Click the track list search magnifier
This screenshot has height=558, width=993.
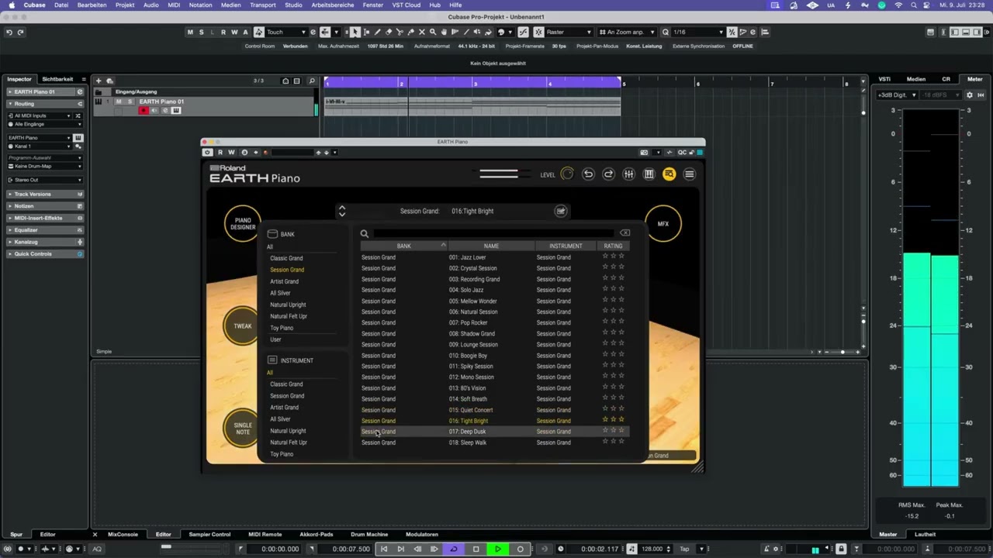click(x=312, y=81)
